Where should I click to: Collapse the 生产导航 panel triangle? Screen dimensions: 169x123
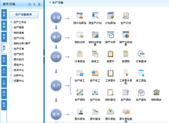50,2
